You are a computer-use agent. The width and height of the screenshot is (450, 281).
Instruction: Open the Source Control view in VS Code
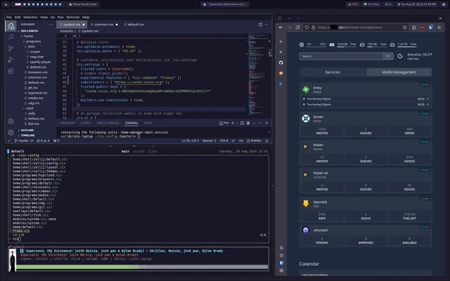(11, 48)
